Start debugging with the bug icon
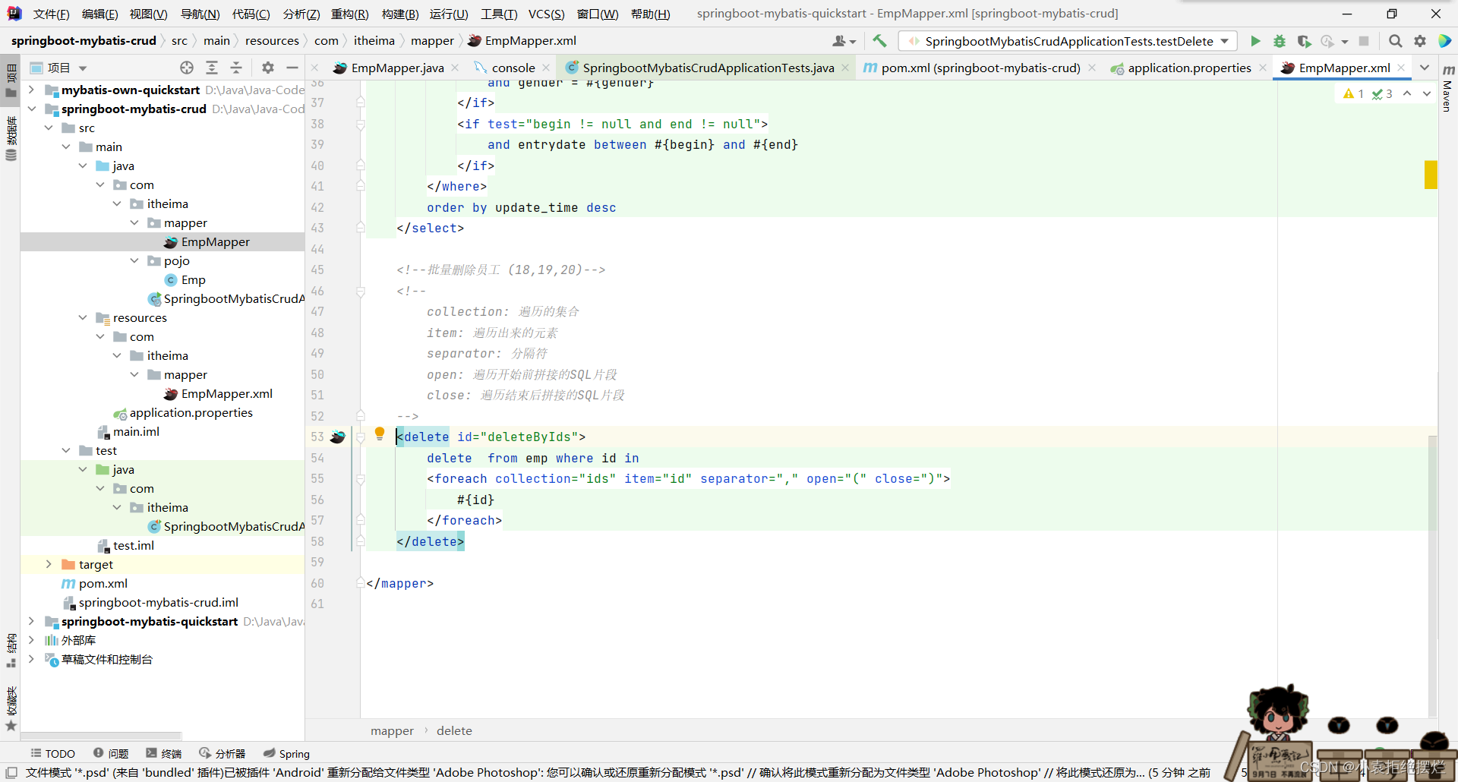 (1280, 41)
